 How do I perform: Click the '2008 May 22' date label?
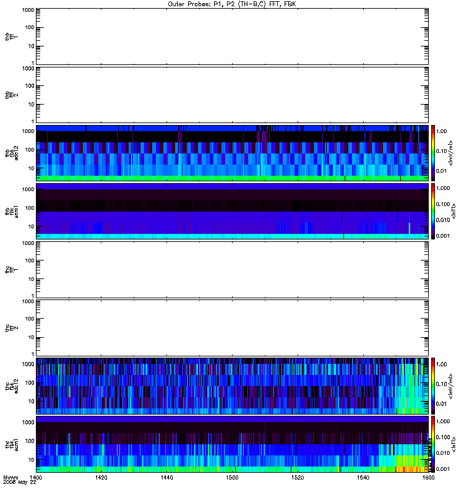tap(20, 483)
